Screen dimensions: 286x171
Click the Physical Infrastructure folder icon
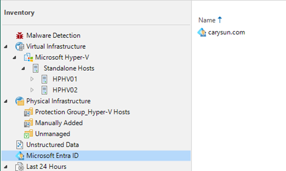[20, 101]
